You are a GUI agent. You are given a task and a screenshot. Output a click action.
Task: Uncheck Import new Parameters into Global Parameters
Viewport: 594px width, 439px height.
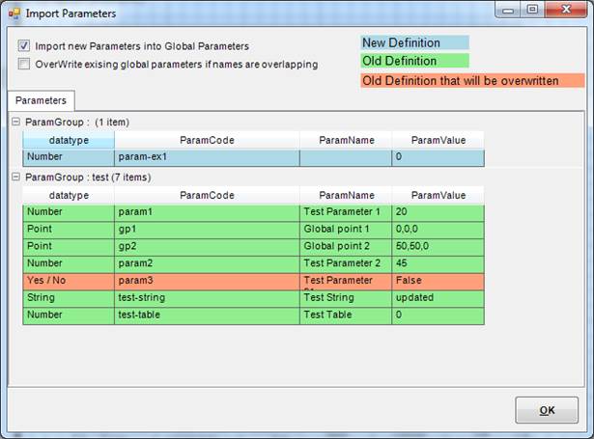tap(24, 46)
